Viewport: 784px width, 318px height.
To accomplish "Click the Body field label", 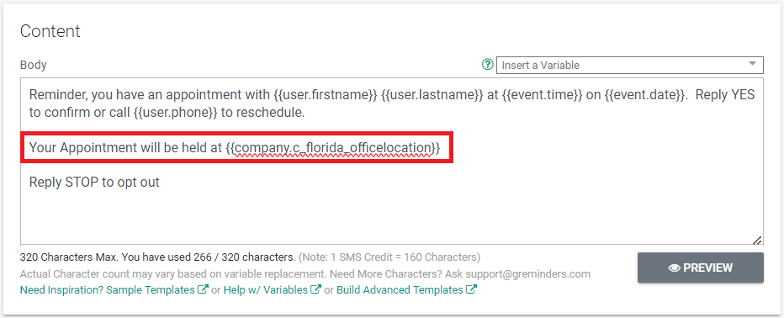I will click(33, 65).
